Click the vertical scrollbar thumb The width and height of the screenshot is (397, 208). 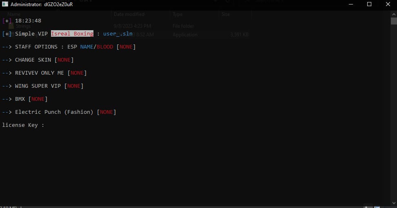pos(393,21)
